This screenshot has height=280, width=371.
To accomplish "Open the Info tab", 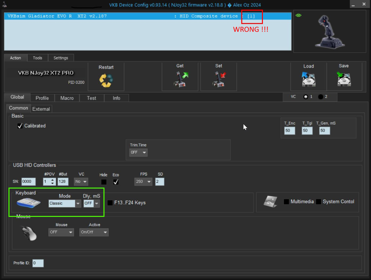I will click(117, 98).
